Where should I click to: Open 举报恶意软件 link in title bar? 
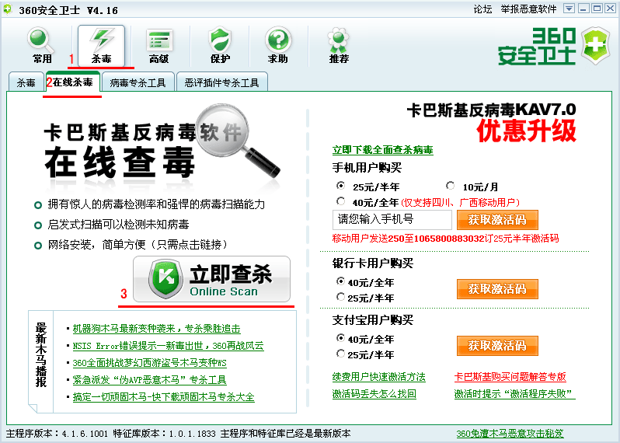[528, 9]
